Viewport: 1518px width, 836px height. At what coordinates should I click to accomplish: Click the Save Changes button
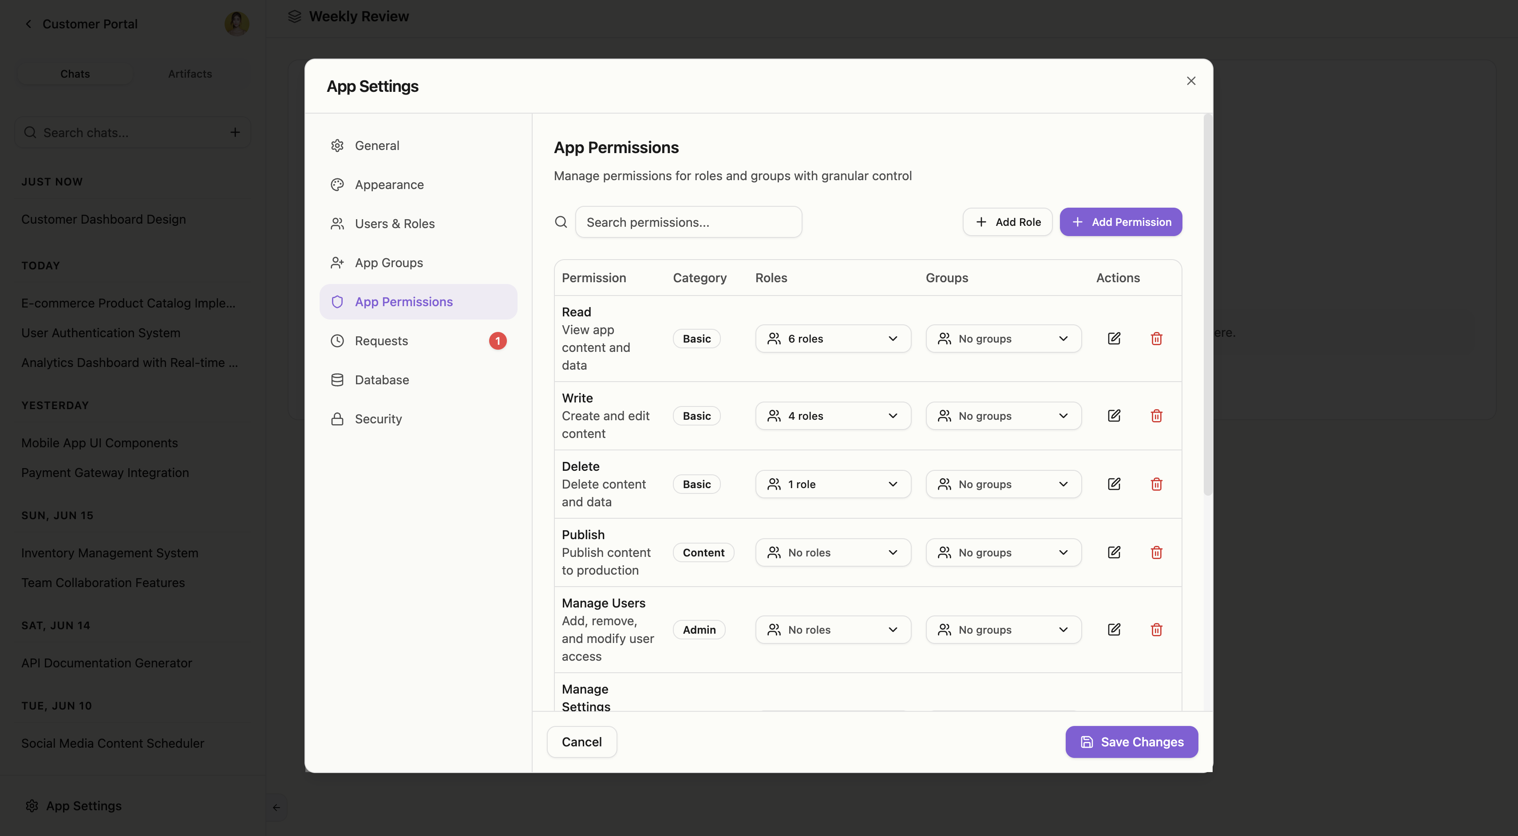click(x=1131, y=742)
